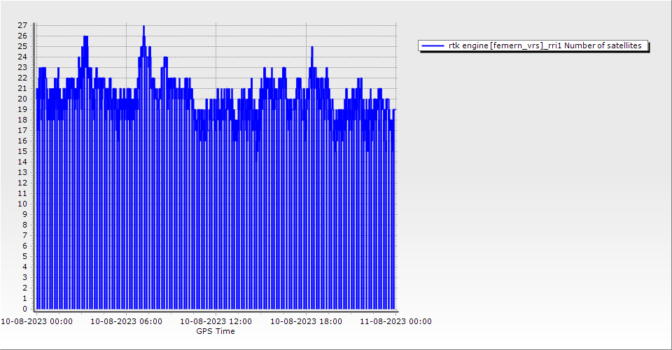Select the y-axis tick label 24
Viewport: 672px width, 350px height.
coord(22,57)
